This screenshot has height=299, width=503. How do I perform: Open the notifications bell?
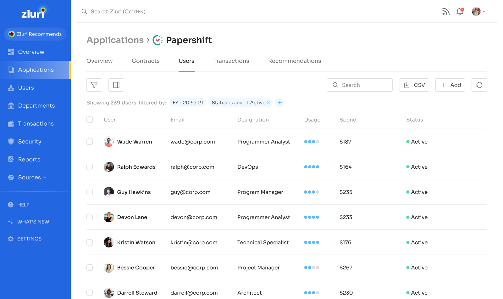(460, 12)
